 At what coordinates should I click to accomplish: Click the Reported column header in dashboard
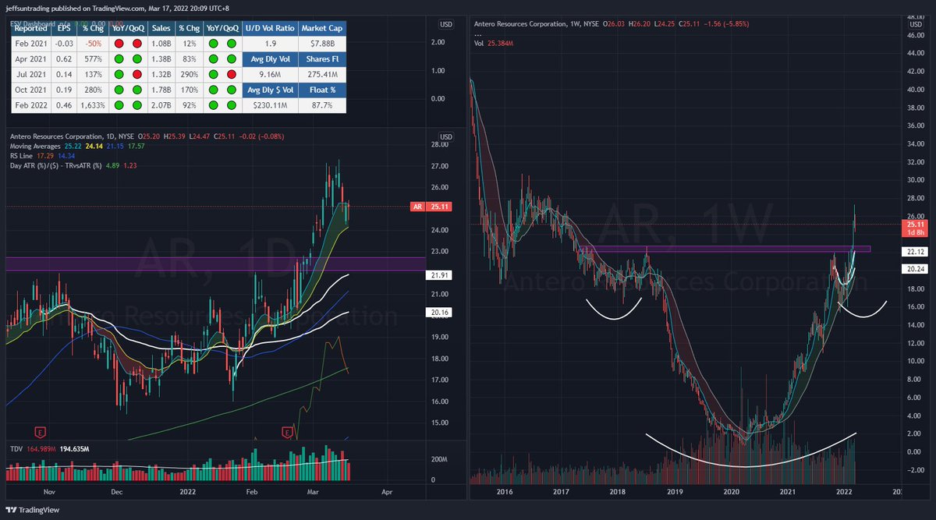(x=31, y=27)
